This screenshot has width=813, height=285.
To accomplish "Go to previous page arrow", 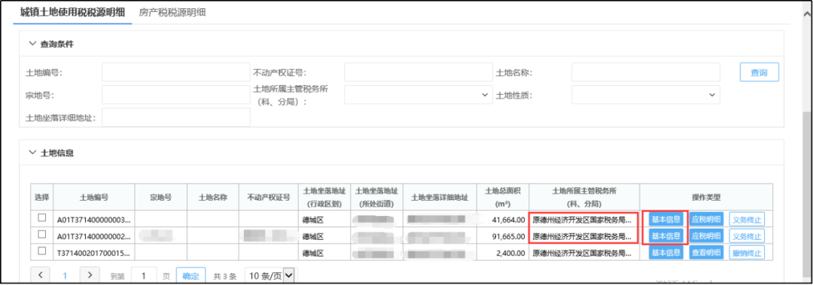I will 41,276.
